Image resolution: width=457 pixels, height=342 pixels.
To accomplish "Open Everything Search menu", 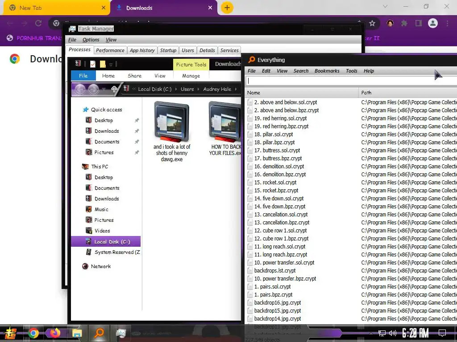I will coord(301,71).
